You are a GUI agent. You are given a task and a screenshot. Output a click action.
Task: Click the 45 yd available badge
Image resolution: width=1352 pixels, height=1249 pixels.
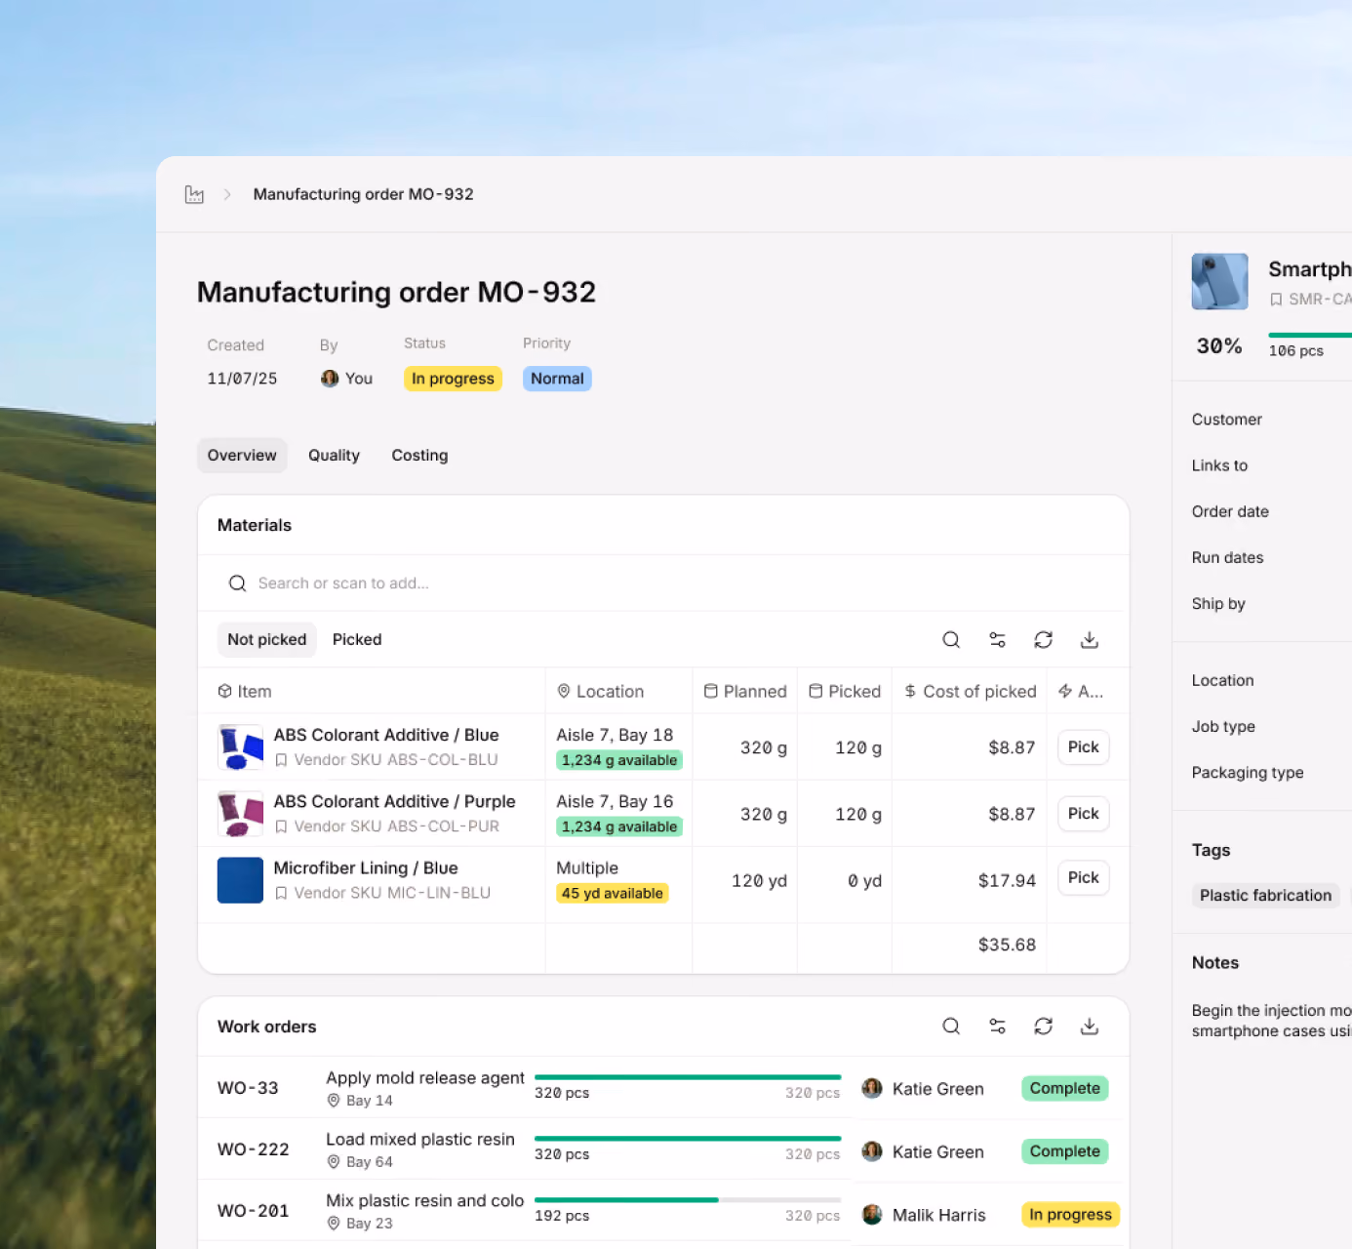tap(612, 893)
